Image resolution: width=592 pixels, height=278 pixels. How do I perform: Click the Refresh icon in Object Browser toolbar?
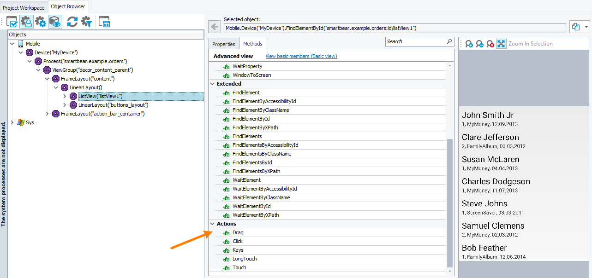(72, 22)
